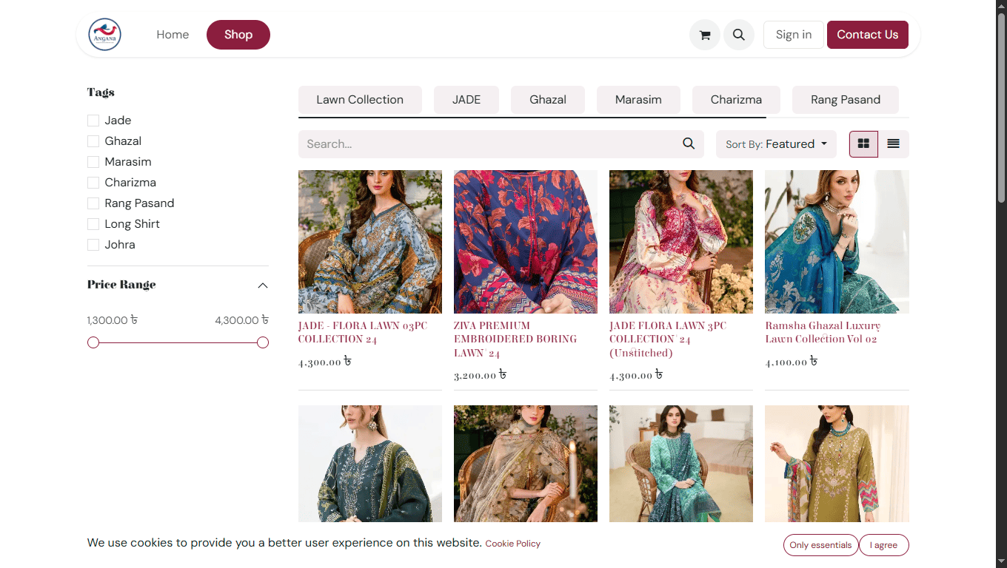This screenshot has width=1007, height=568.
Task: Switch to list view layout
Action: [893, 144]
